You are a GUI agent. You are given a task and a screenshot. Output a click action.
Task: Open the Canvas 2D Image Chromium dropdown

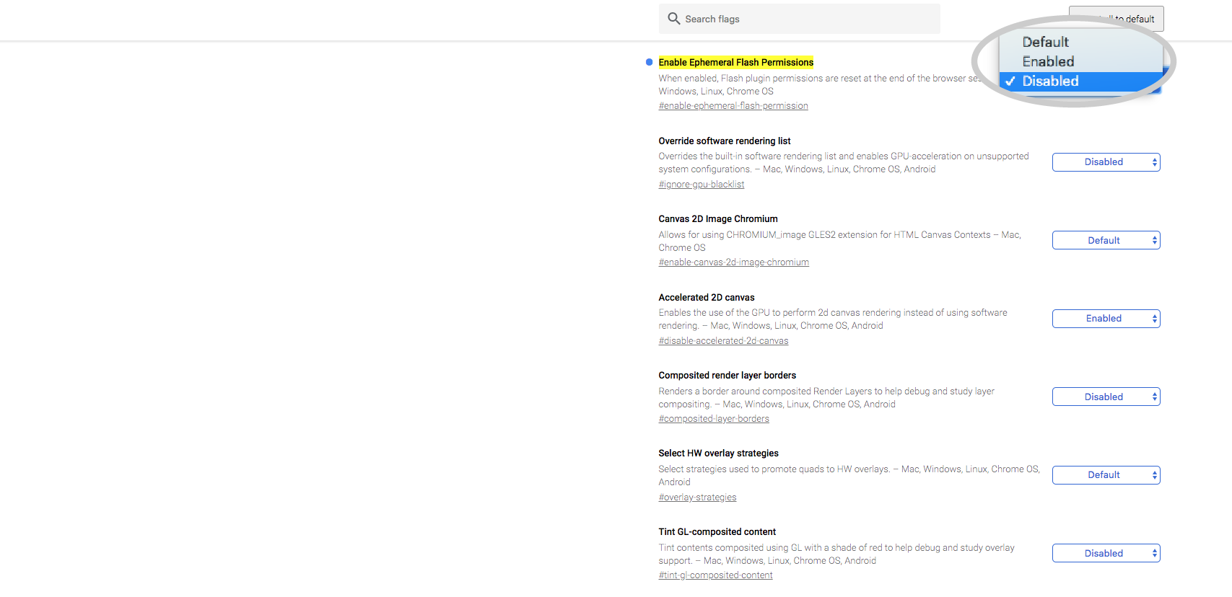(1106, 240)
